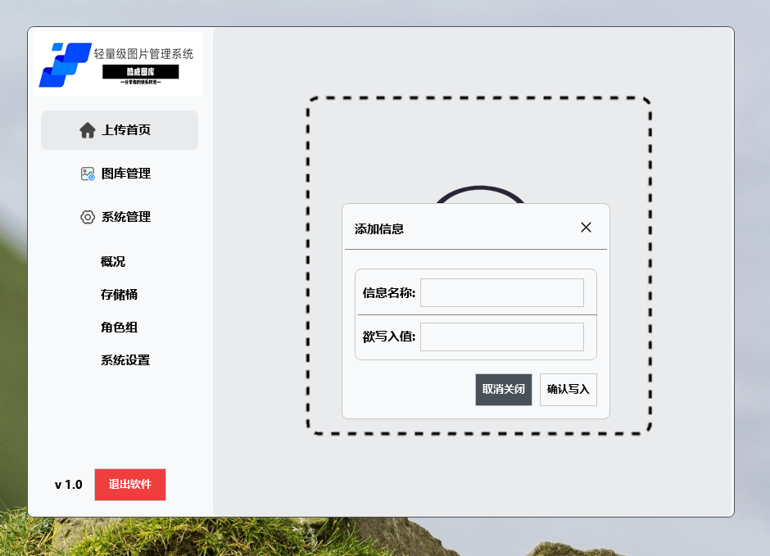Viewport: 770px width, 556px height.
Task: Close the 添加信息 dialog with the X
Action: coord(586,227)
